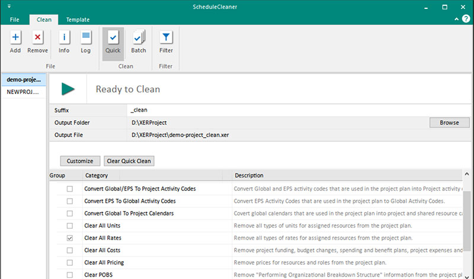474x279 pixels.
Task: Click the Browse button for output folder
Action: (x=449, y=122)
